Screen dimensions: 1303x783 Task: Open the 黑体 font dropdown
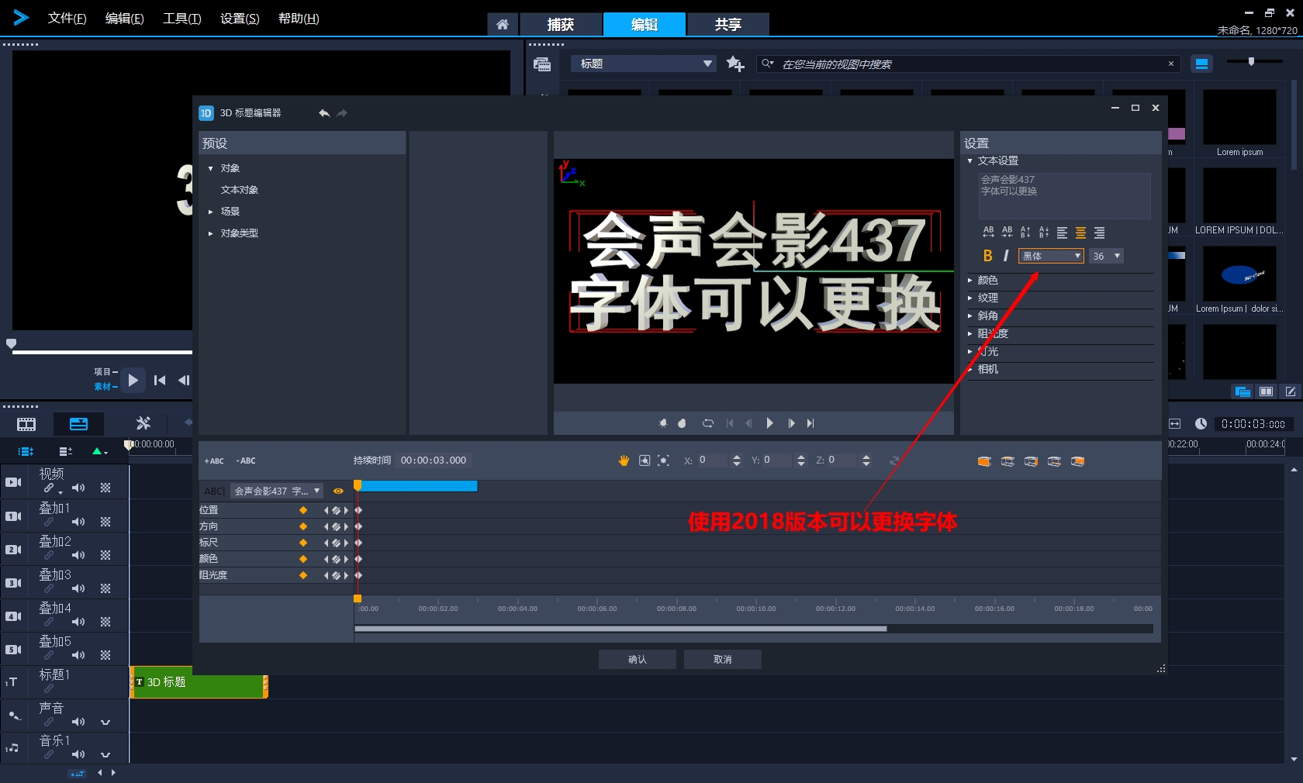(1051, 256)
